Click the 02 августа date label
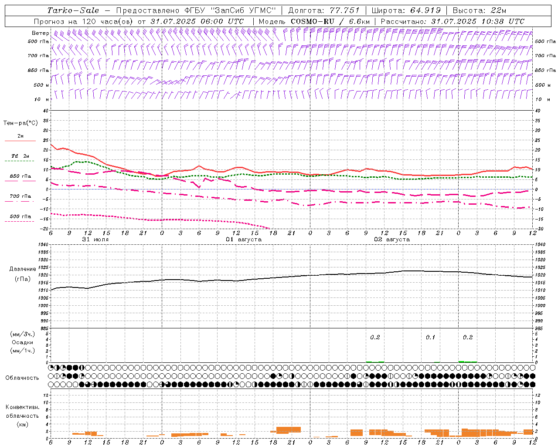This screenshot has height=446, width=558. (392, 240)
